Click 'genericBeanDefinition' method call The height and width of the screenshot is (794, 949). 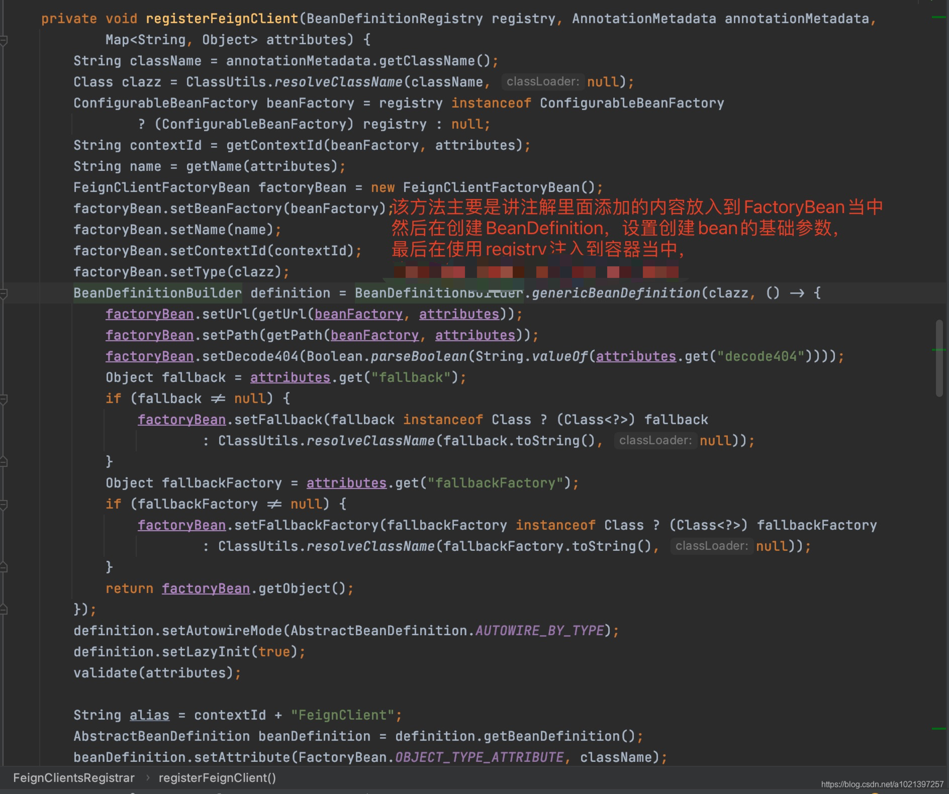pos(616,293)
